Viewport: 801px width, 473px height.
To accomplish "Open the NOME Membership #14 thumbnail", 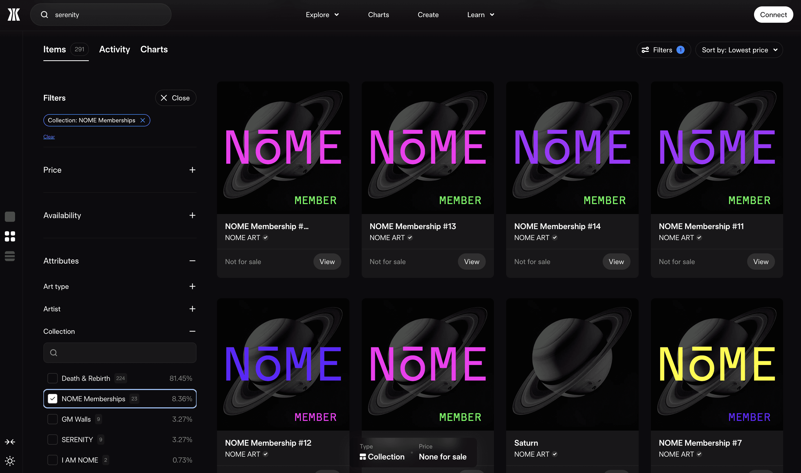I will (572, 148).
